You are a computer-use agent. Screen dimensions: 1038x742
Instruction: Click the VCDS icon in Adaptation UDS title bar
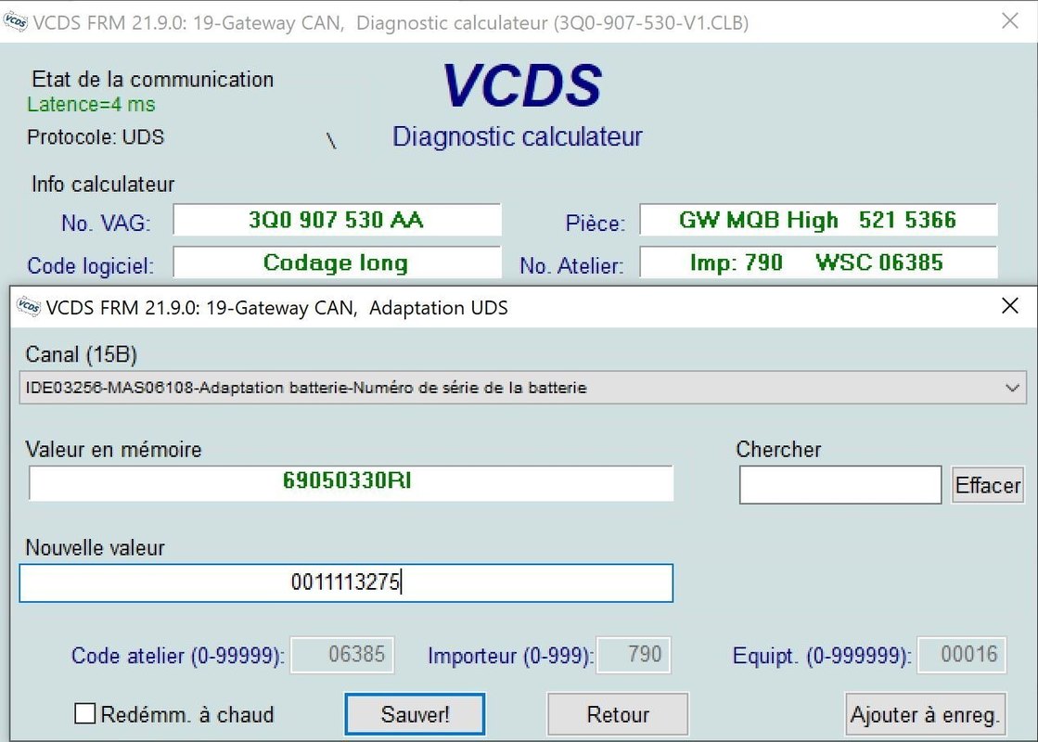click(29, 308)
